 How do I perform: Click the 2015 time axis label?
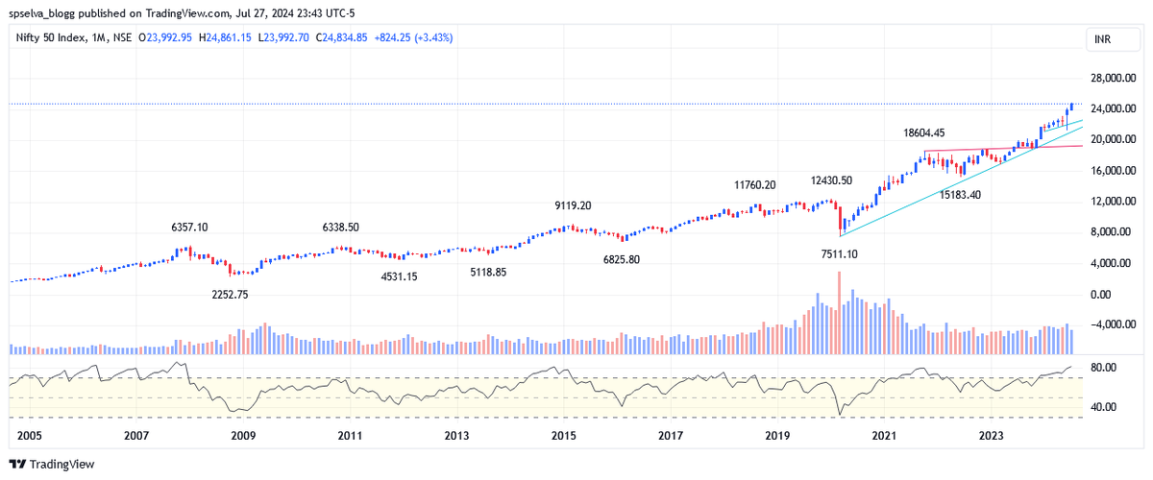point(563,435)
